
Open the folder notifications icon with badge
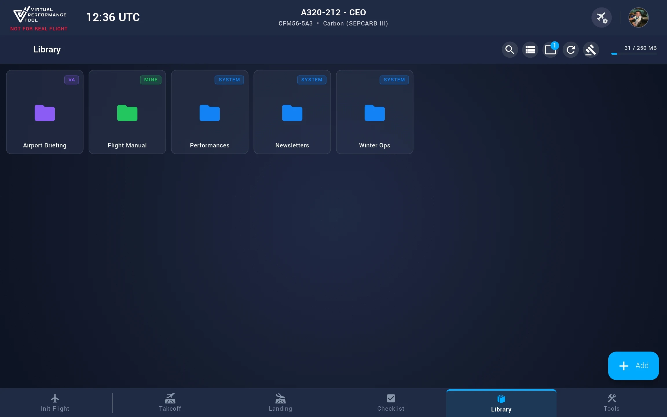point(550,50)
